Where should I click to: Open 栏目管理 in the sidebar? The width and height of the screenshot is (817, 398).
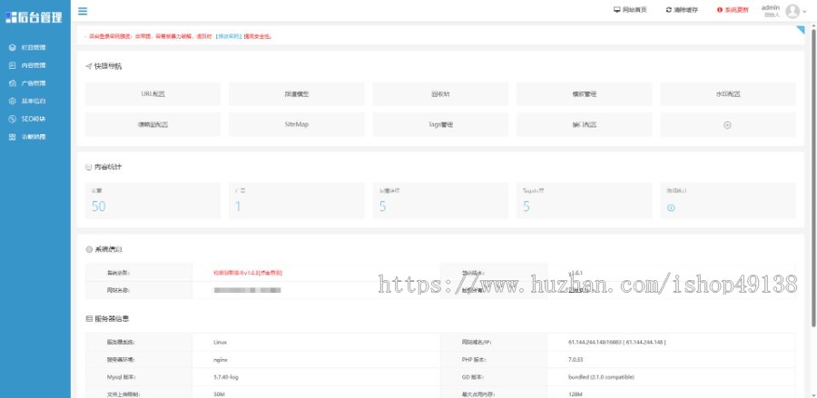(x=34, y=47)
